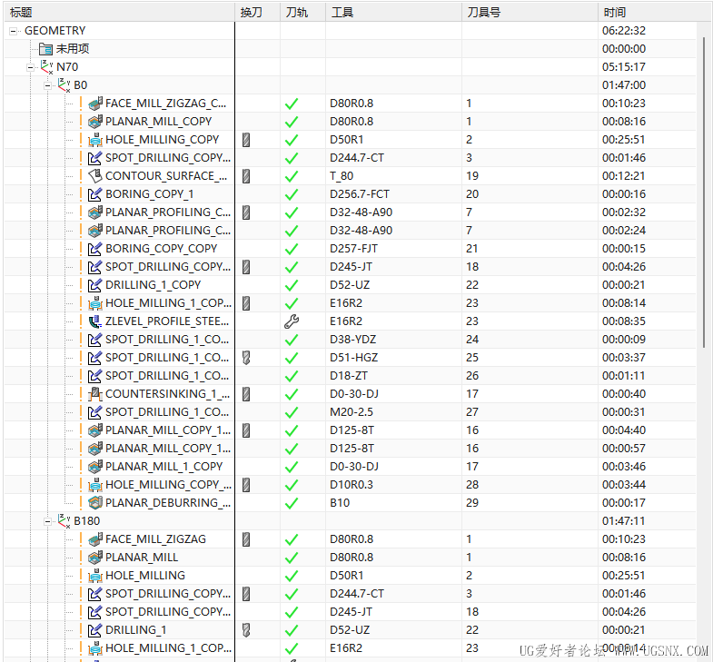Collapse the N70 tree node

pyautogui.click(x=31, y=67)
